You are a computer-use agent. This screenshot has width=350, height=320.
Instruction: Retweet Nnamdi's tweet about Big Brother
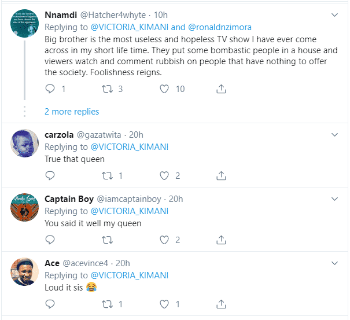(x=107, y=89)
